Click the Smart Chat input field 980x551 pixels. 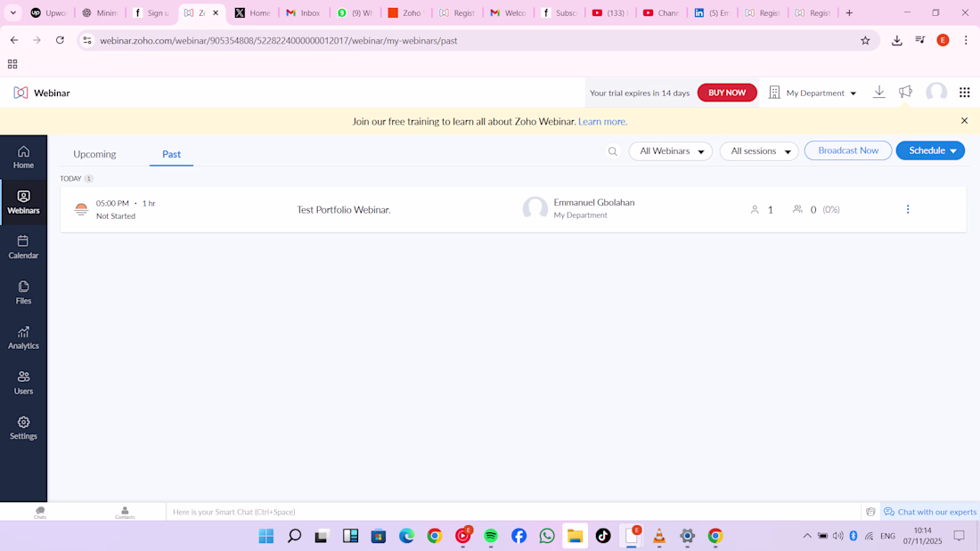pos(512,512)
